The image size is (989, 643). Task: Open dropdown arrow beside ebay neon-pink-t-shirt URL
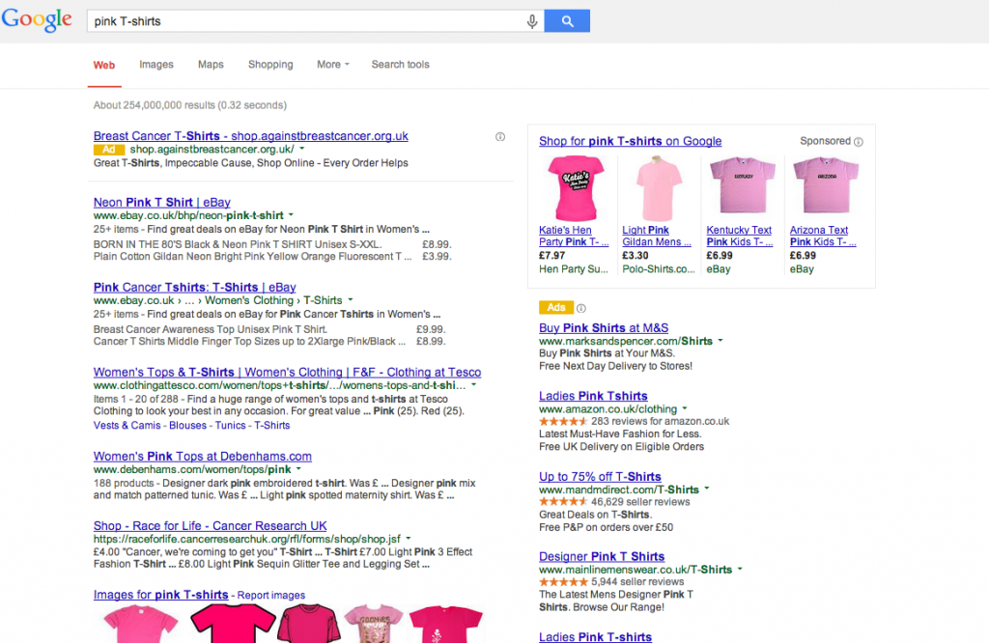click(x=291, y=215)
